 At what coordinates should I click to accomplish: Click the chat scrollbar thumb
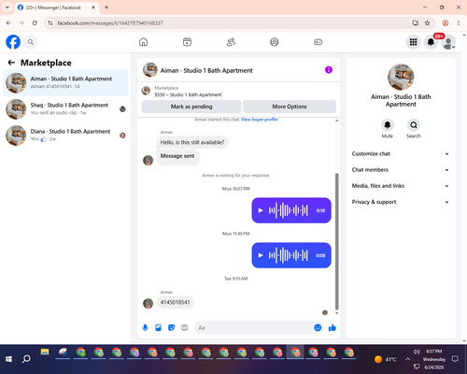pyautogui.click(x=336, y=241)
